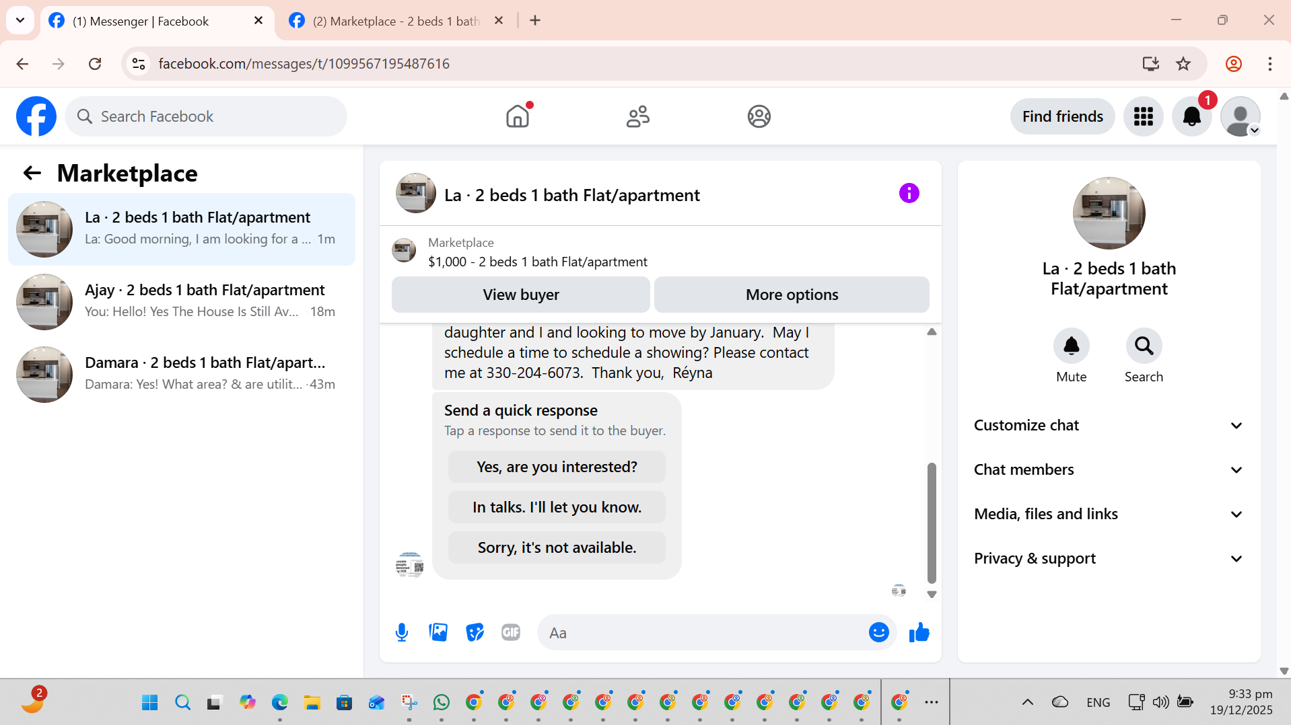Open the Facebook home logo
The image size is (1291, 725).
[36, 116]
